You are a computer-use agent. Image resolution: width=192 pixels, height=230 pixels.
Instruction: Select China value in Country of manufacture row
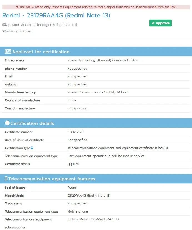coord(71,100)
